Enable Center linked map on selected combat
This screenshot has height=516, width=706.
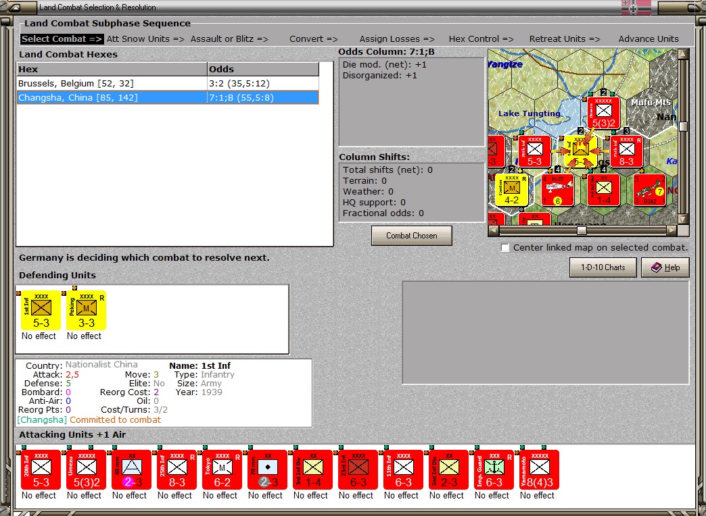tap(505, 248)
